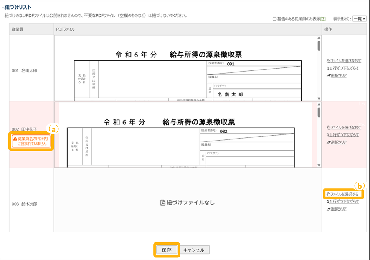Open the [2] help link beside warning filter

[323, 19]
